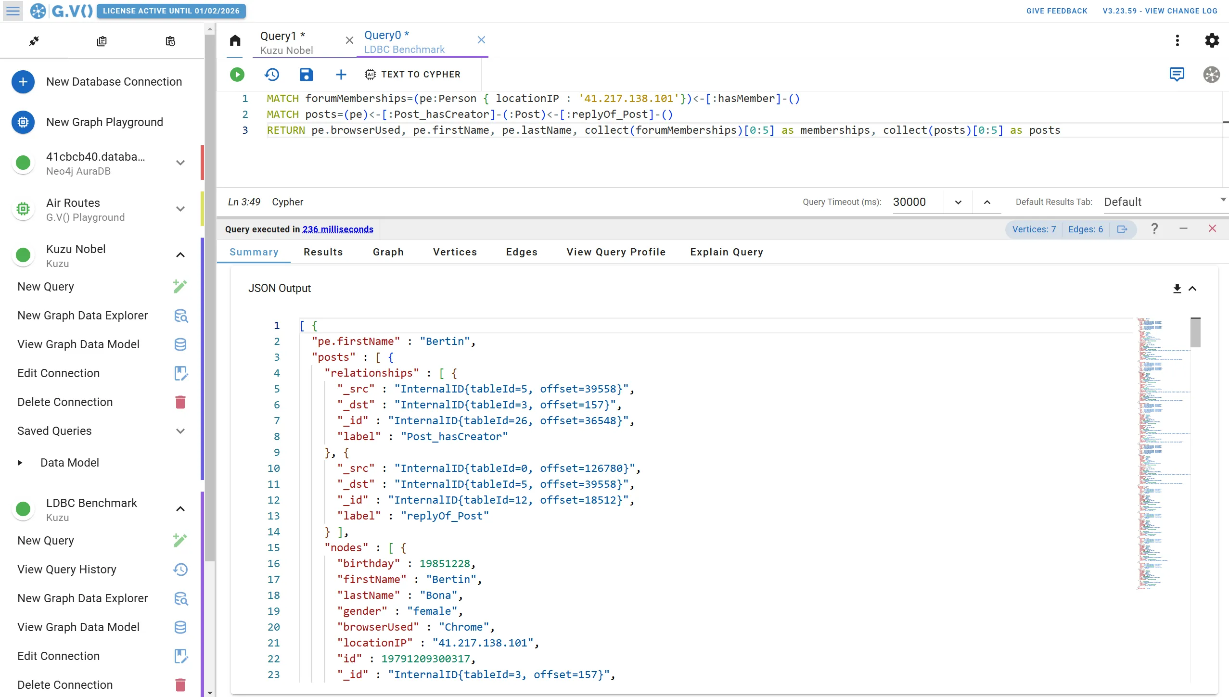The height and width of the screenshot is (697, 1229).
Task: Click the G.V() wheel icon beside the comment icon
Action: pyautogui.click(x=1211, y=75)
